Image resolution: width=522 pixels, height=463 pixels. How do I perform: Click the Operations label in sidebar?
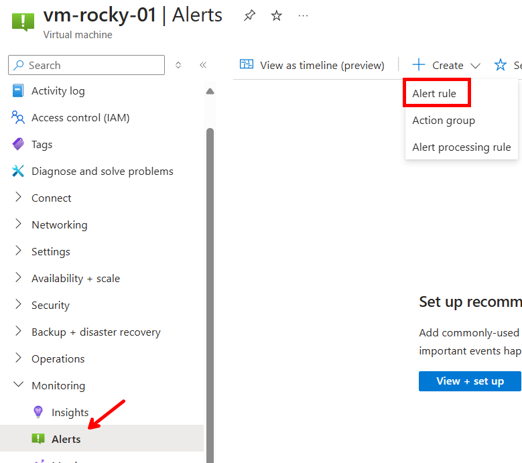coord(58,359)
